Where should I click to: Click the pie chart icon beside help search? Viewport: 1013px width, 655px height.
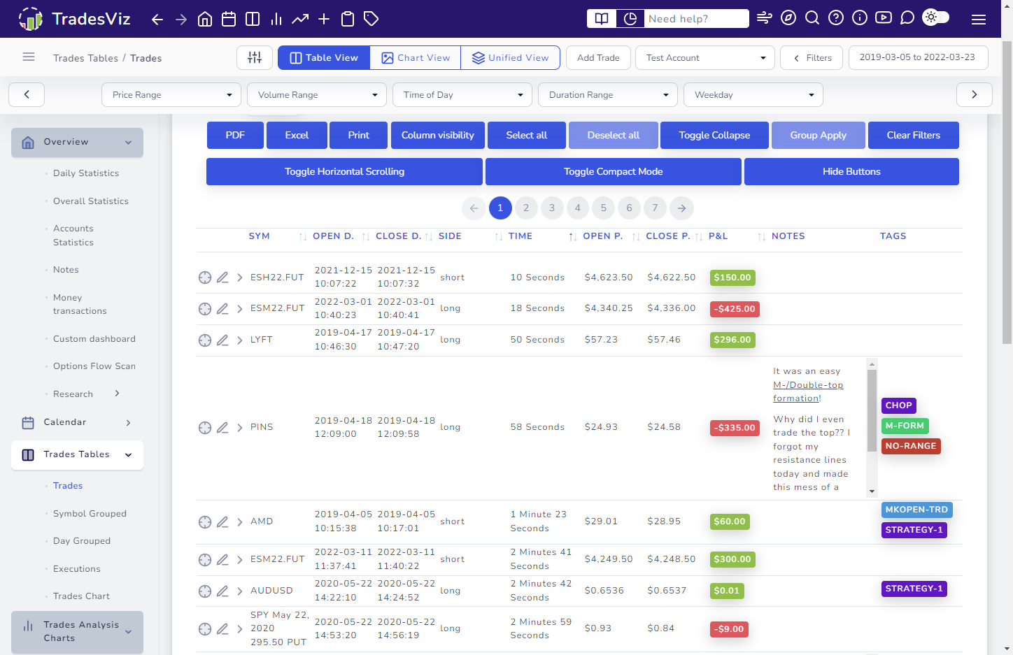630,19
